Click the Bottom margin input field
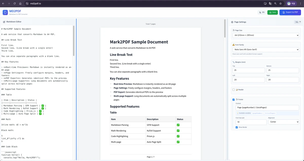The height and width of the screenshot is (161, 304). point(283,70)
